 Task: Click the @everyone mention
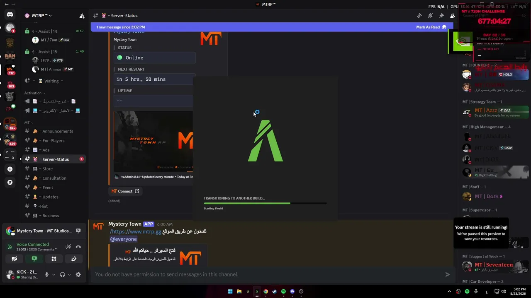point(123,239)
